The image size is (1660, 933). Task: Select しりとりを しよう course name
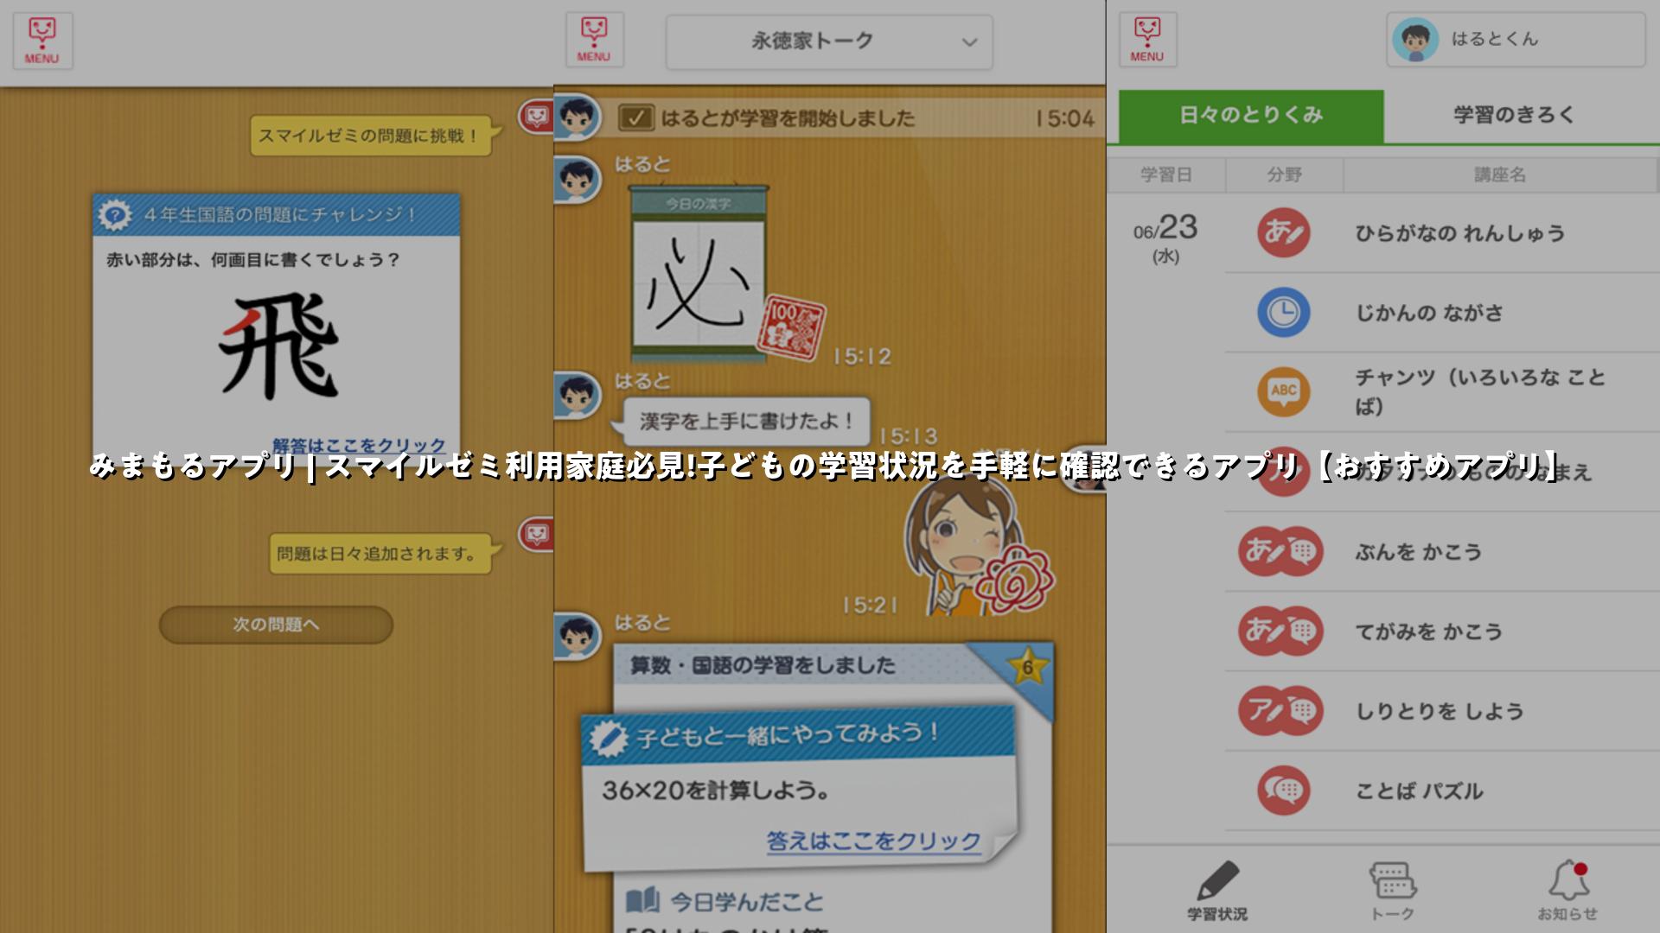1439,711
